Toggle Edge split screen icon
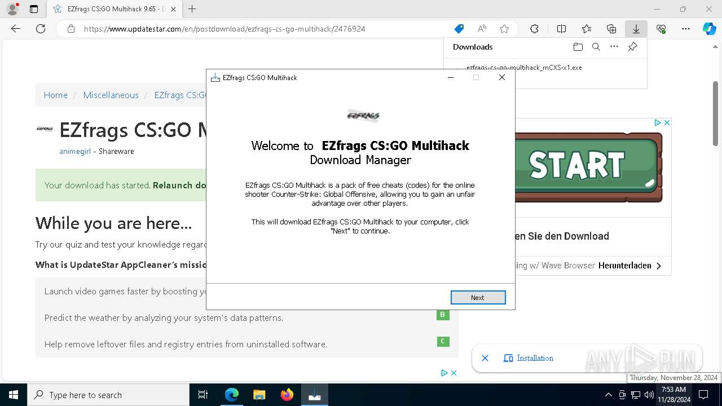The image size is (722, 406). tap(561, 29)
